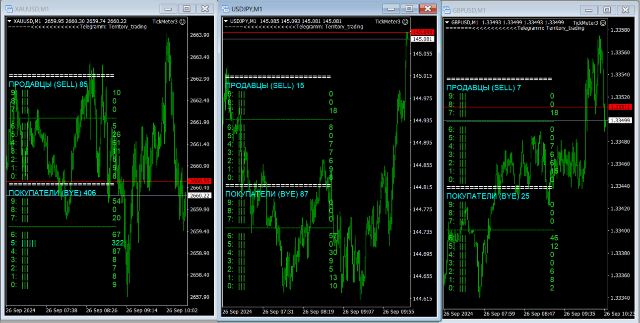Screen dimensions: 640x323
Task: Close the GBPUSD,M1 chart window
Action: [625, 10]
